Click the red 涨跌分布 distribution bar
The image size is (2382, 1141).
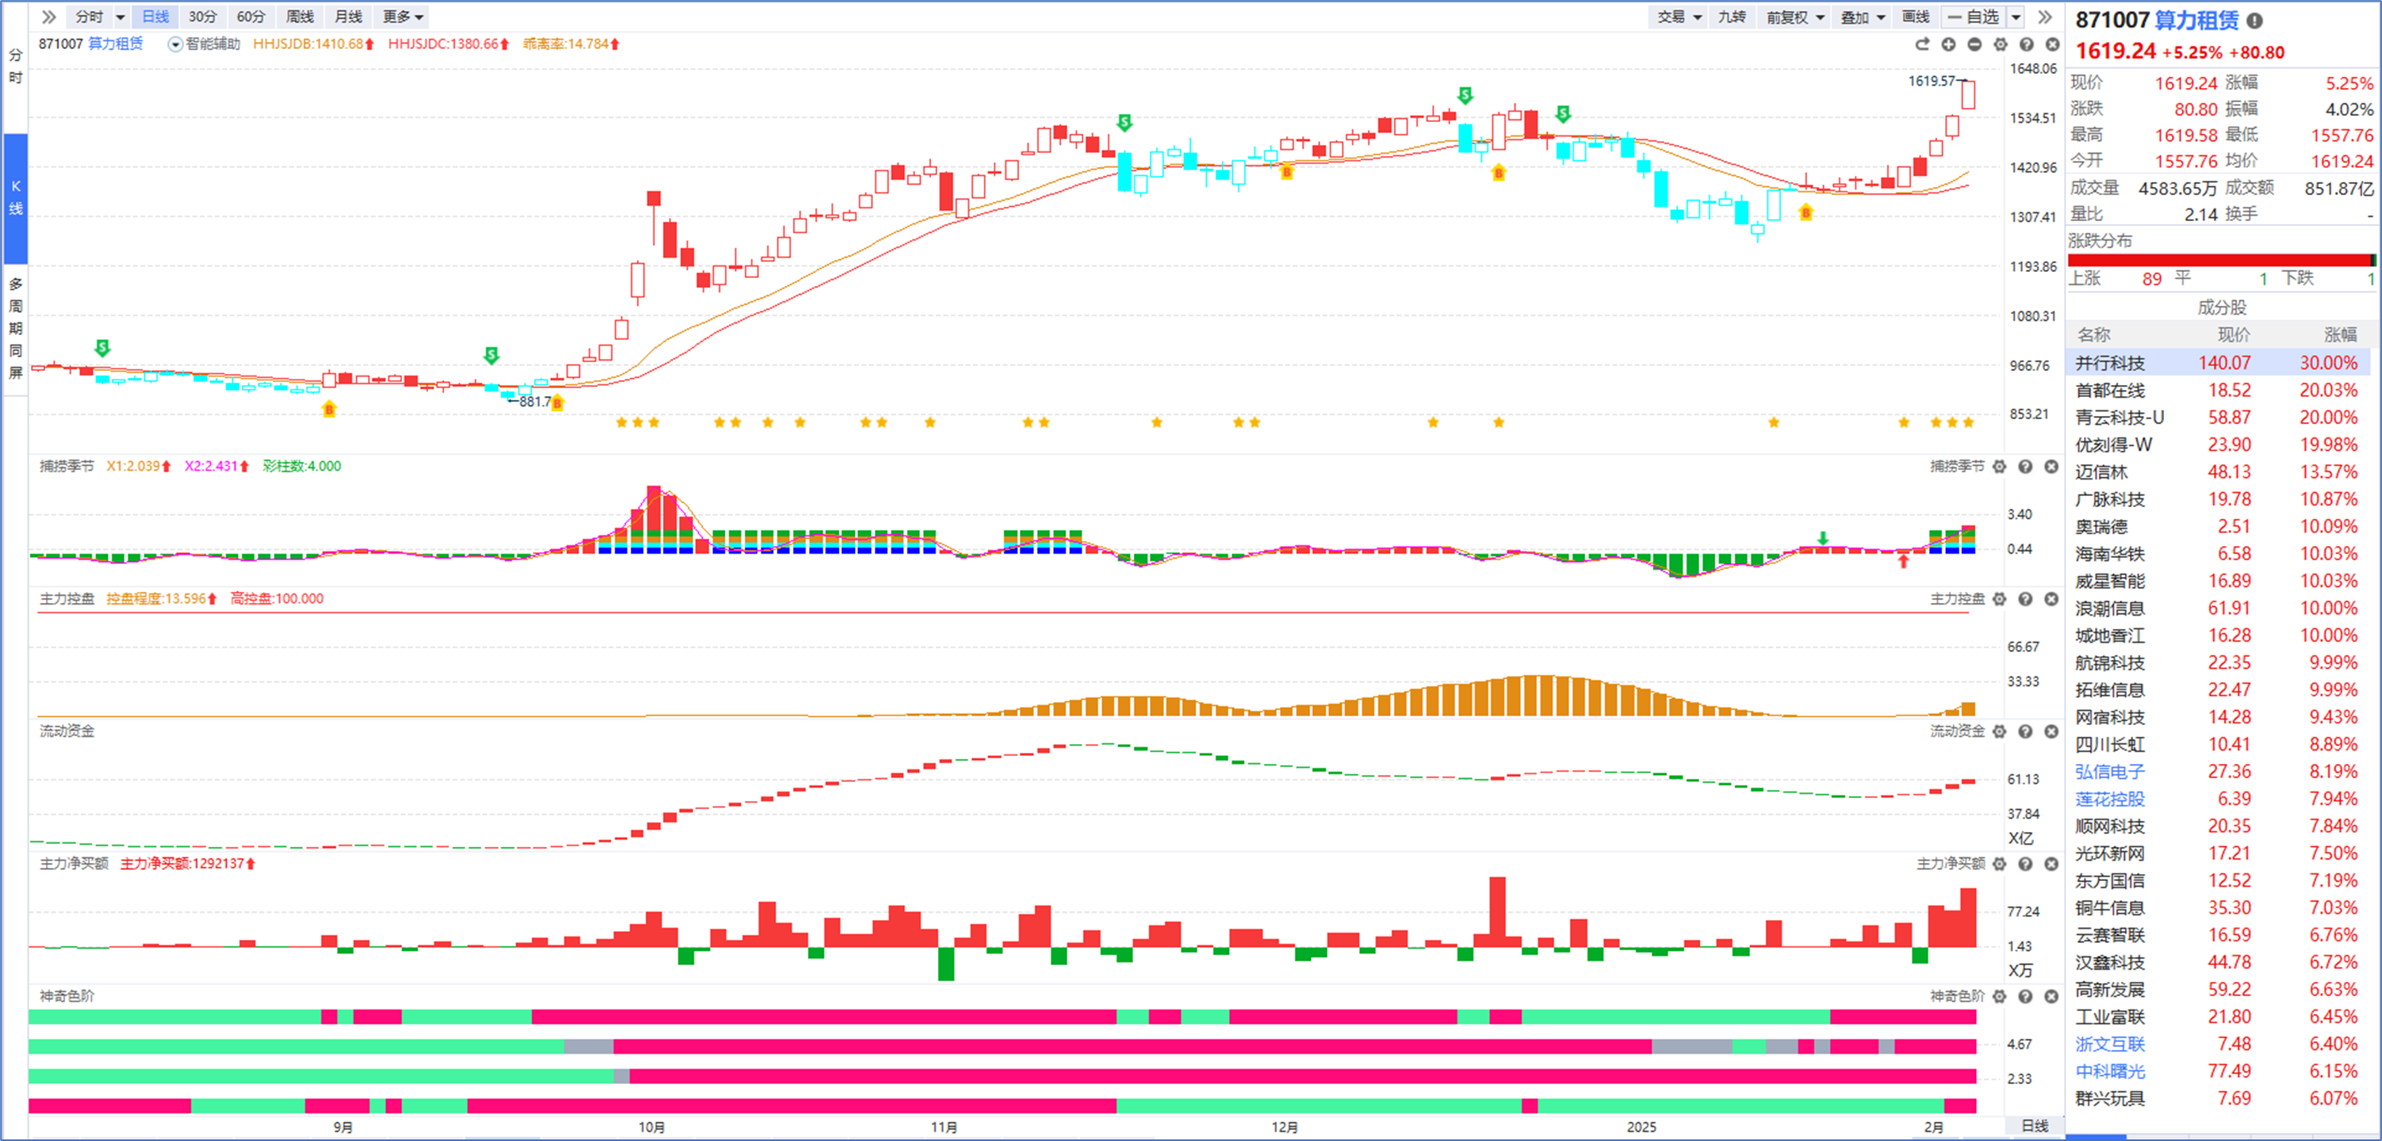pos(2219,260)
